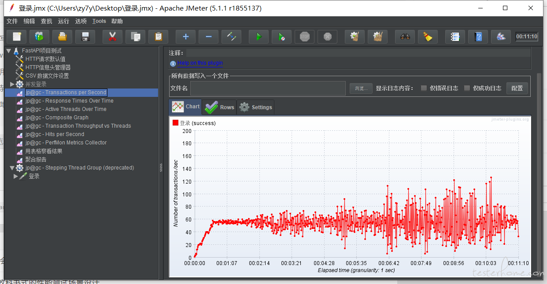The height and width of the screenshot is (284, 547).
Task: Select jp@gc - Transactions per Second listener
Action: 66,92
